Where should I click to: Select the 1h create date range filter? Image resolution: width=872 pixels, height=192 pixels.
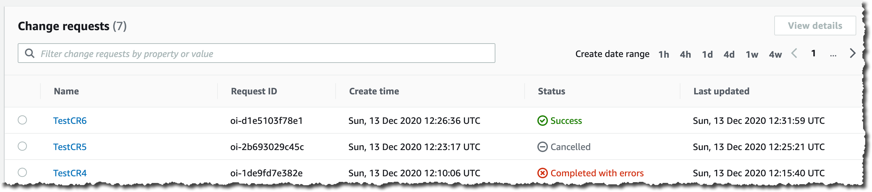[664, 54]
